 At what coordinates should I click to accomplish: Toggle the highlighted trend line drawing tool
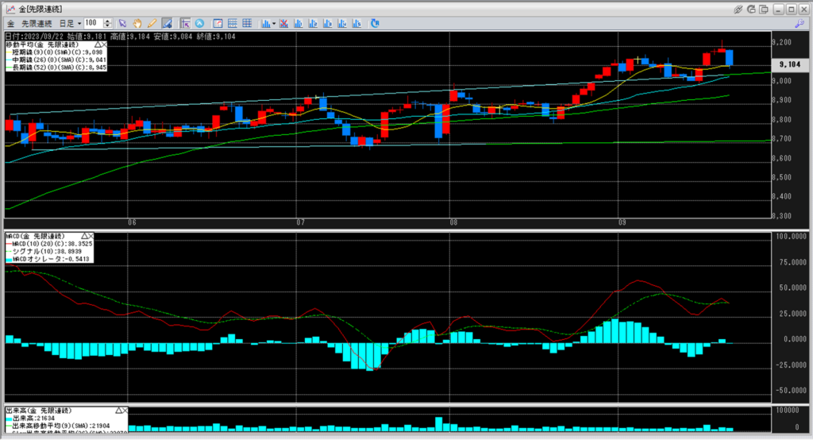point(168,23)
